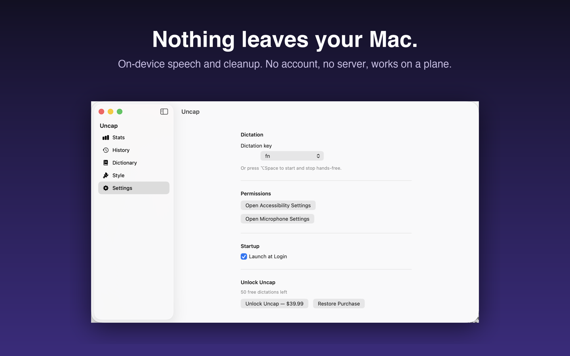Open the Dictionary section
The height and width of the screenshot is (356, 570).
tap(134, 163)
